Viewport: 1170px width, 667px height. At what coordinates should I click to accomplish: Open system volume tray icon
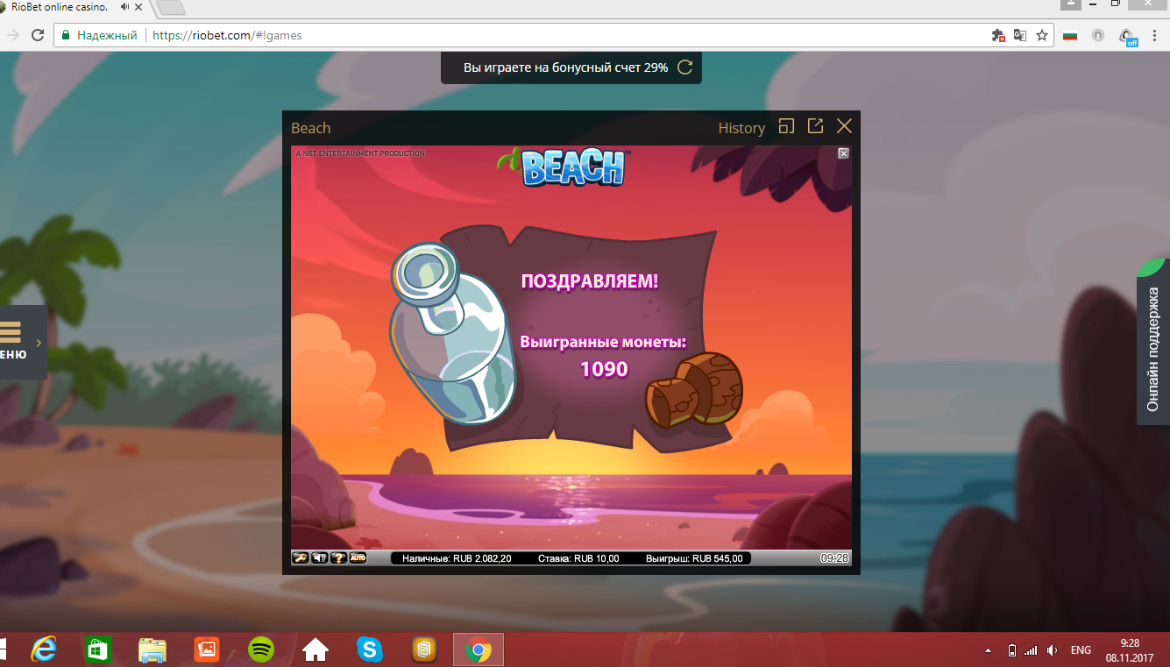[x=1052, y=650]
